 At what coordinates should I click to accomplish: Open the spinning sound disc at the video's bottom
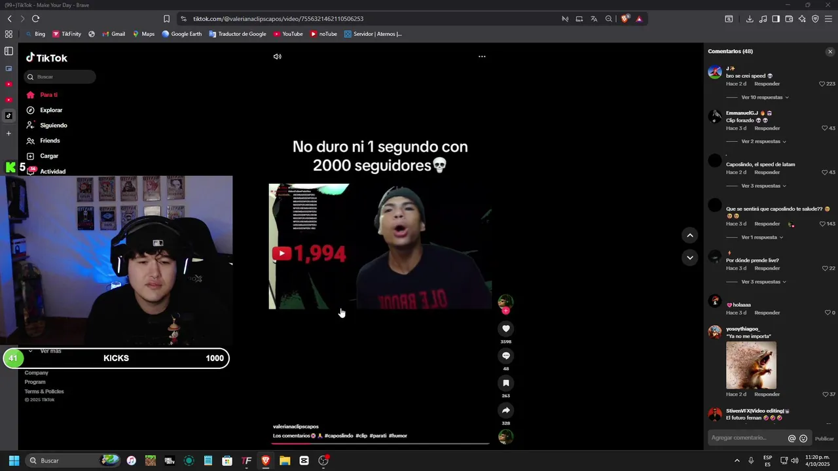505,437
